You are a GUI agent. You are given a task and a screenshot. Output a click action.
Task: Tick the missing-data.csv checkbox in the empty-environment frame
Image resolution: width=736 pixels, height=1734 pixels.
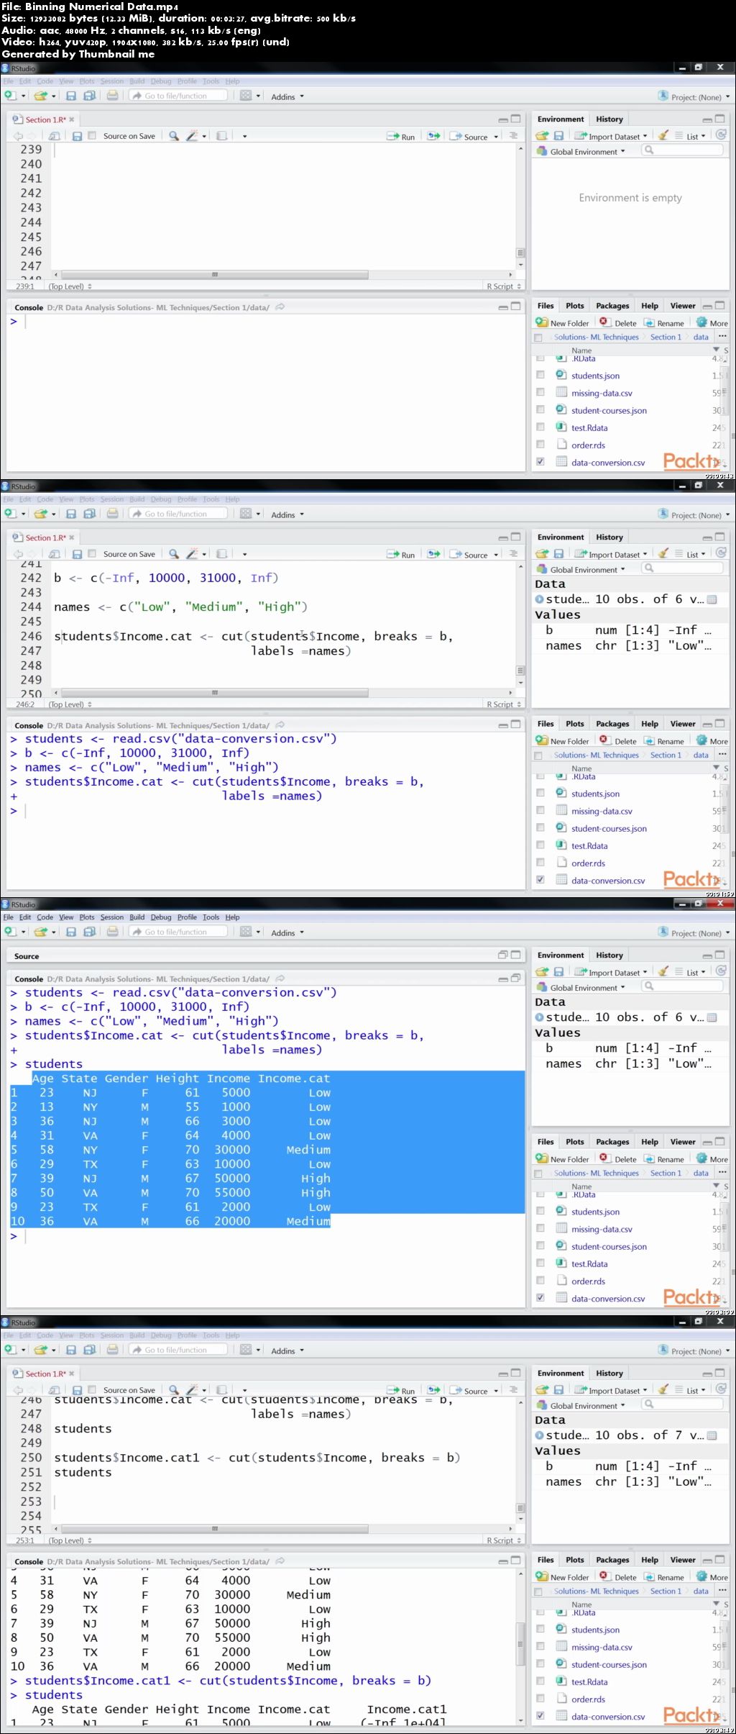(x=540, y=392)
